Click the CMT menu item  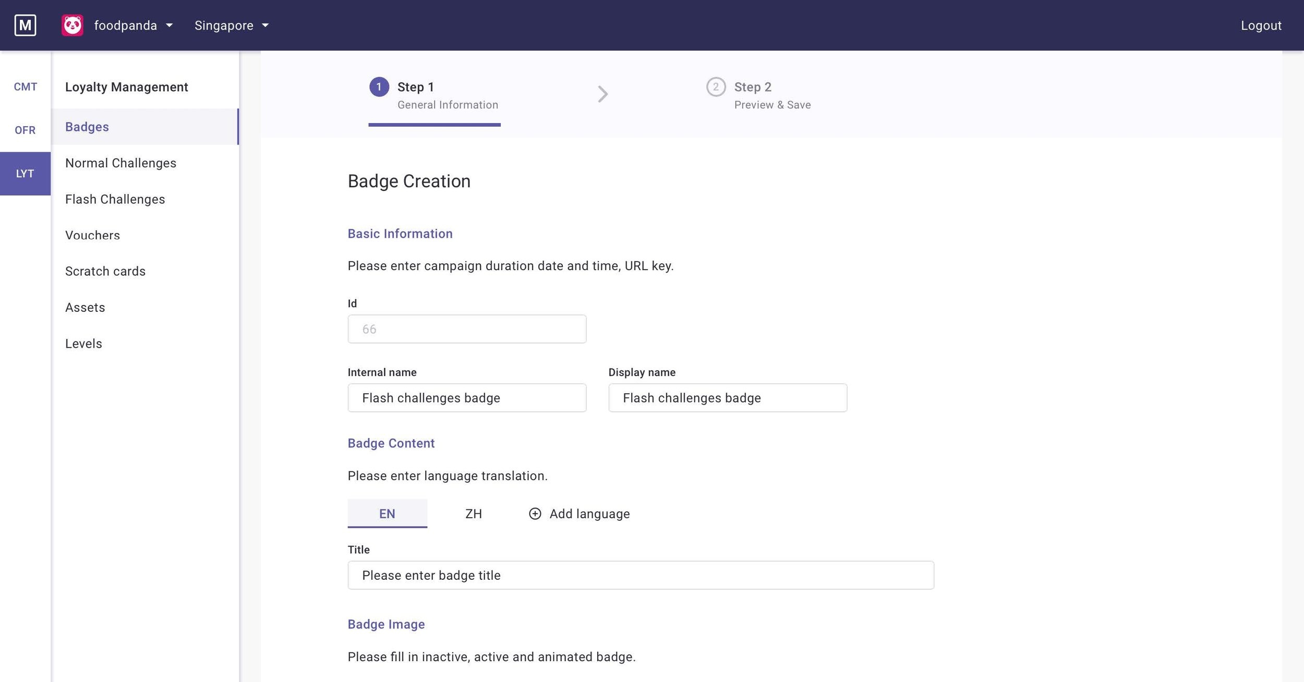pyautogui.click(x=25, y=86)
